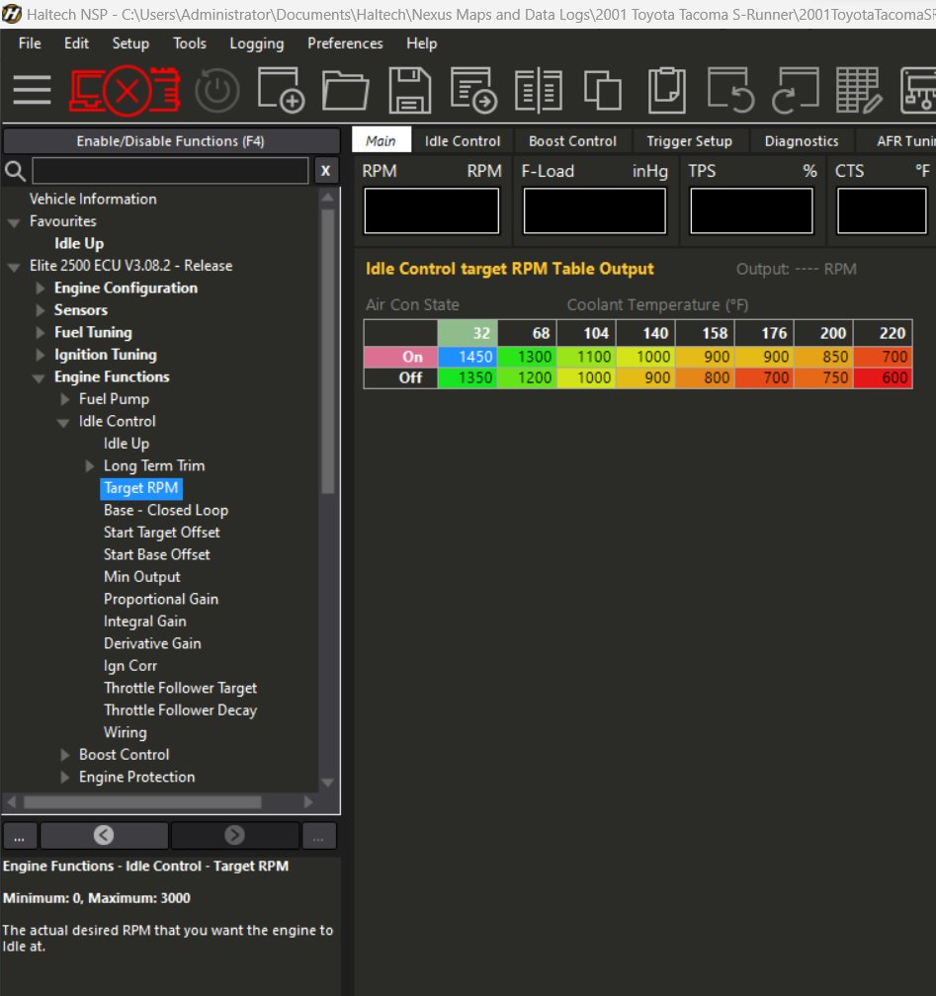Collapse the Favourites tree node

[x=14, y=222]
